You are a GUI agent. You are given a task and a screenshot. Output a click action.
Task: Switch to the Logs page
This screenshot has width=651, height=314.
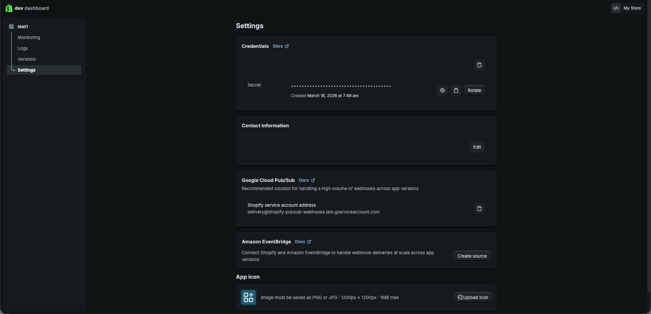(22, 48)
